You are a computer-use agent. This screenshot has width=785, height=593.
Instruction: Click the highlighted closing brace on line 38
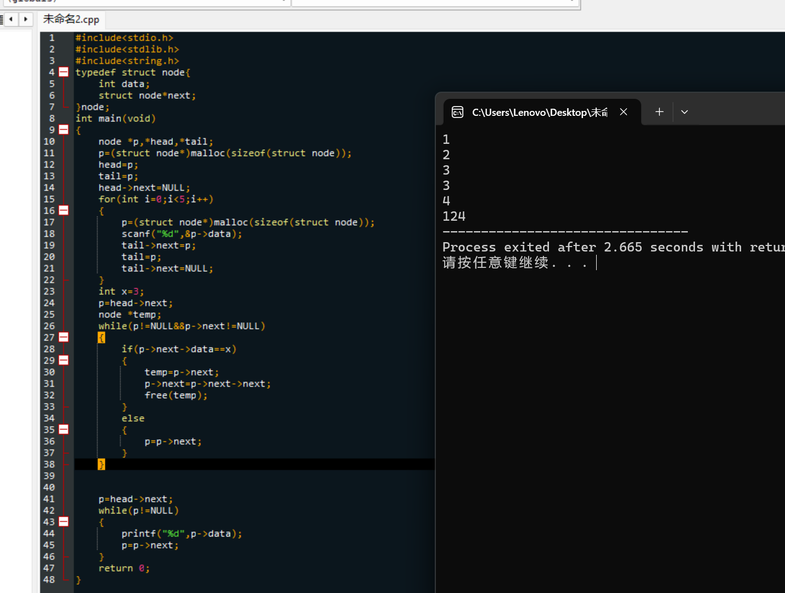[x=101, y=465]
